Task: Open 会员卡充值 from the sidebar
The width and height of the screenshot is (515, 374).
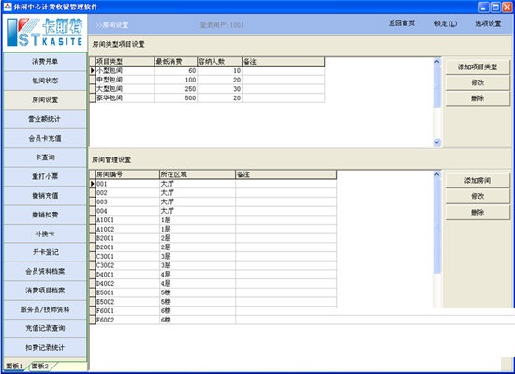Action: click(45, 138)
